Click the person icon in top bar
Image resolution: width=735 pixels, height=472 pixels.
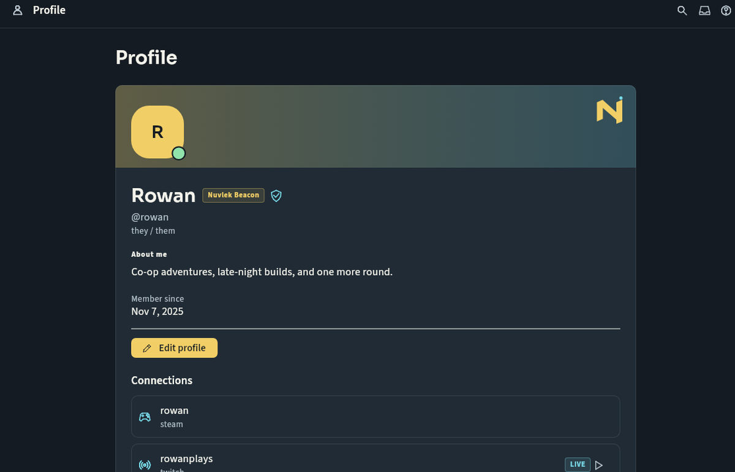(18, 10)
